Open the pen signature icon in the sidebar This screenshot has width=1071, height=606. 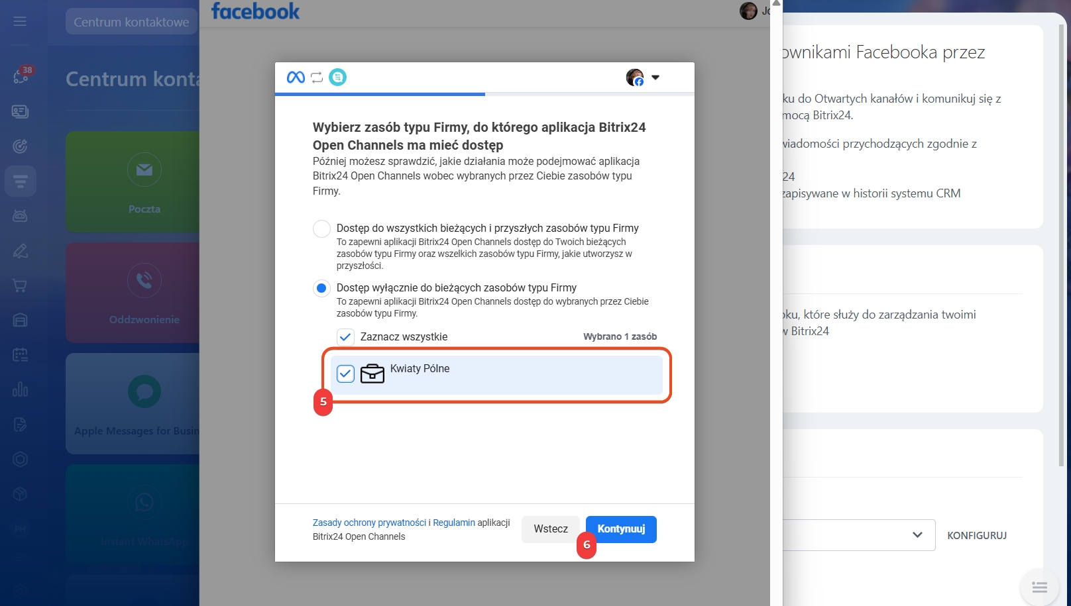tap(20, 251)
